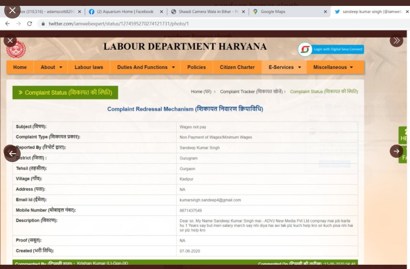The height and width of the screenshot is (269, 410).
Task: Click the 'Commented By' Krishan Kumar bar
Action: tap(185, 262)
